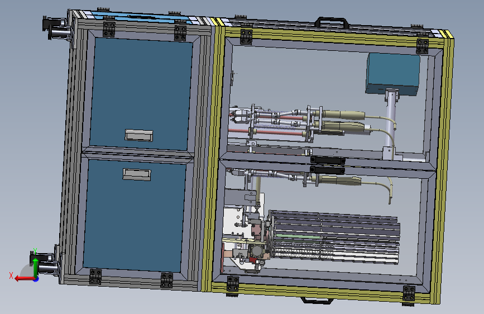This screenshot has height=314, width=484.
Task: Pick the lower blue door panel face
Action: click(135, 216)
